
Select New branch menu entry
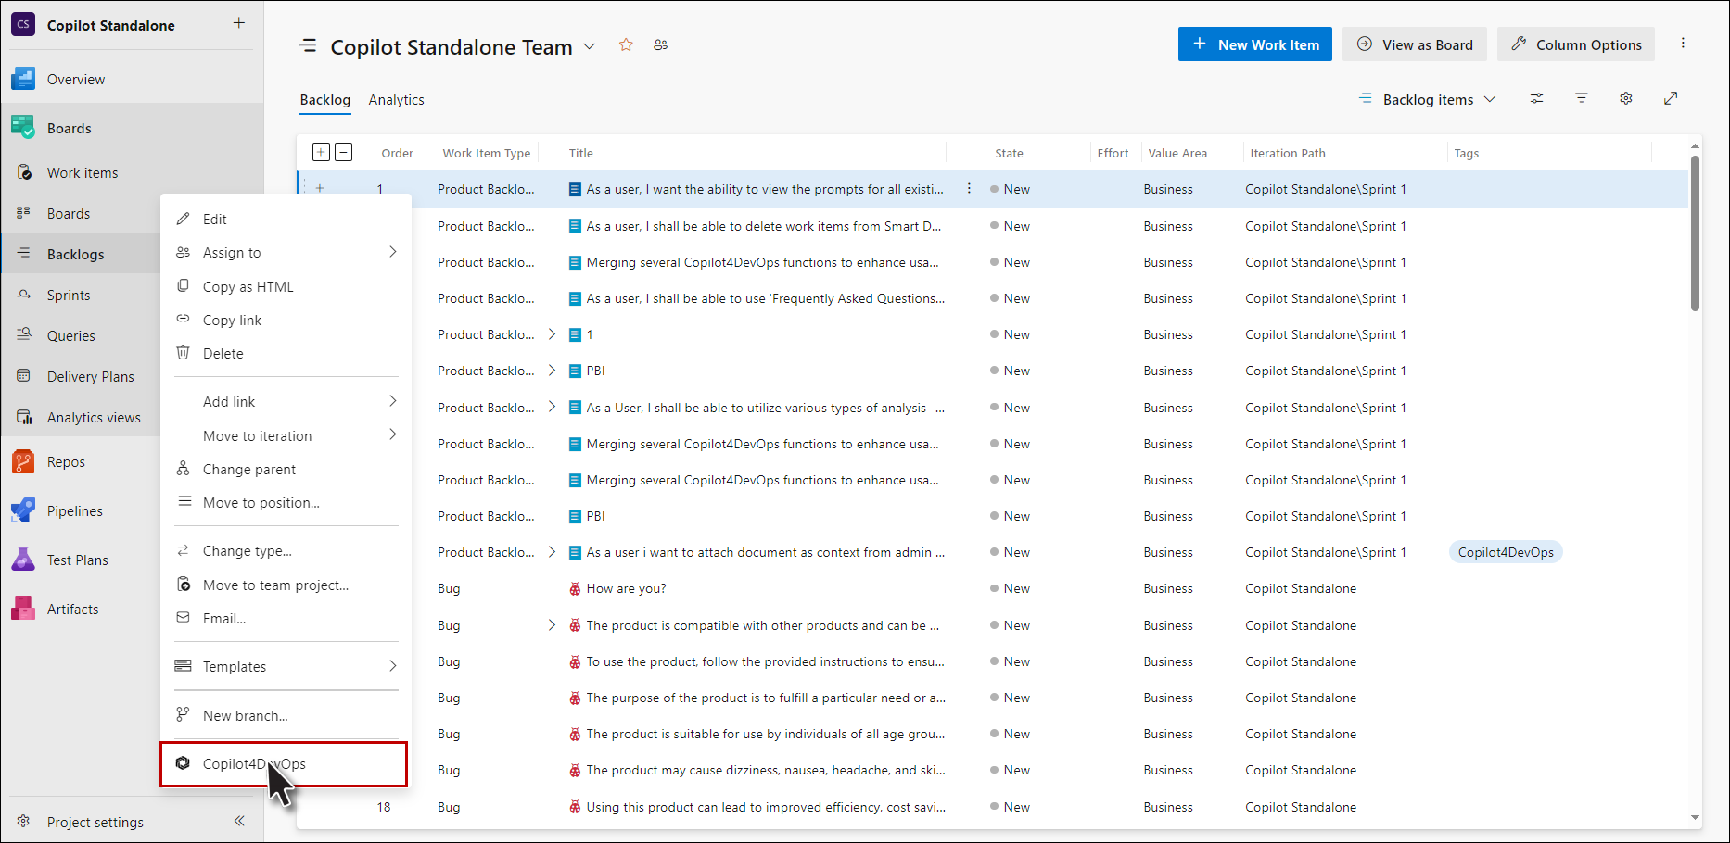point(286,715)
